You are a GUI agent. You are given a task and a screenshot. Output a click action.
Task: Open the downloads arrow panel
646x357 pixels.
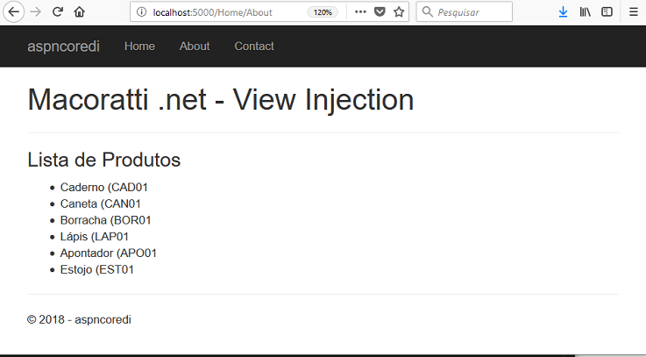(563, 12)
